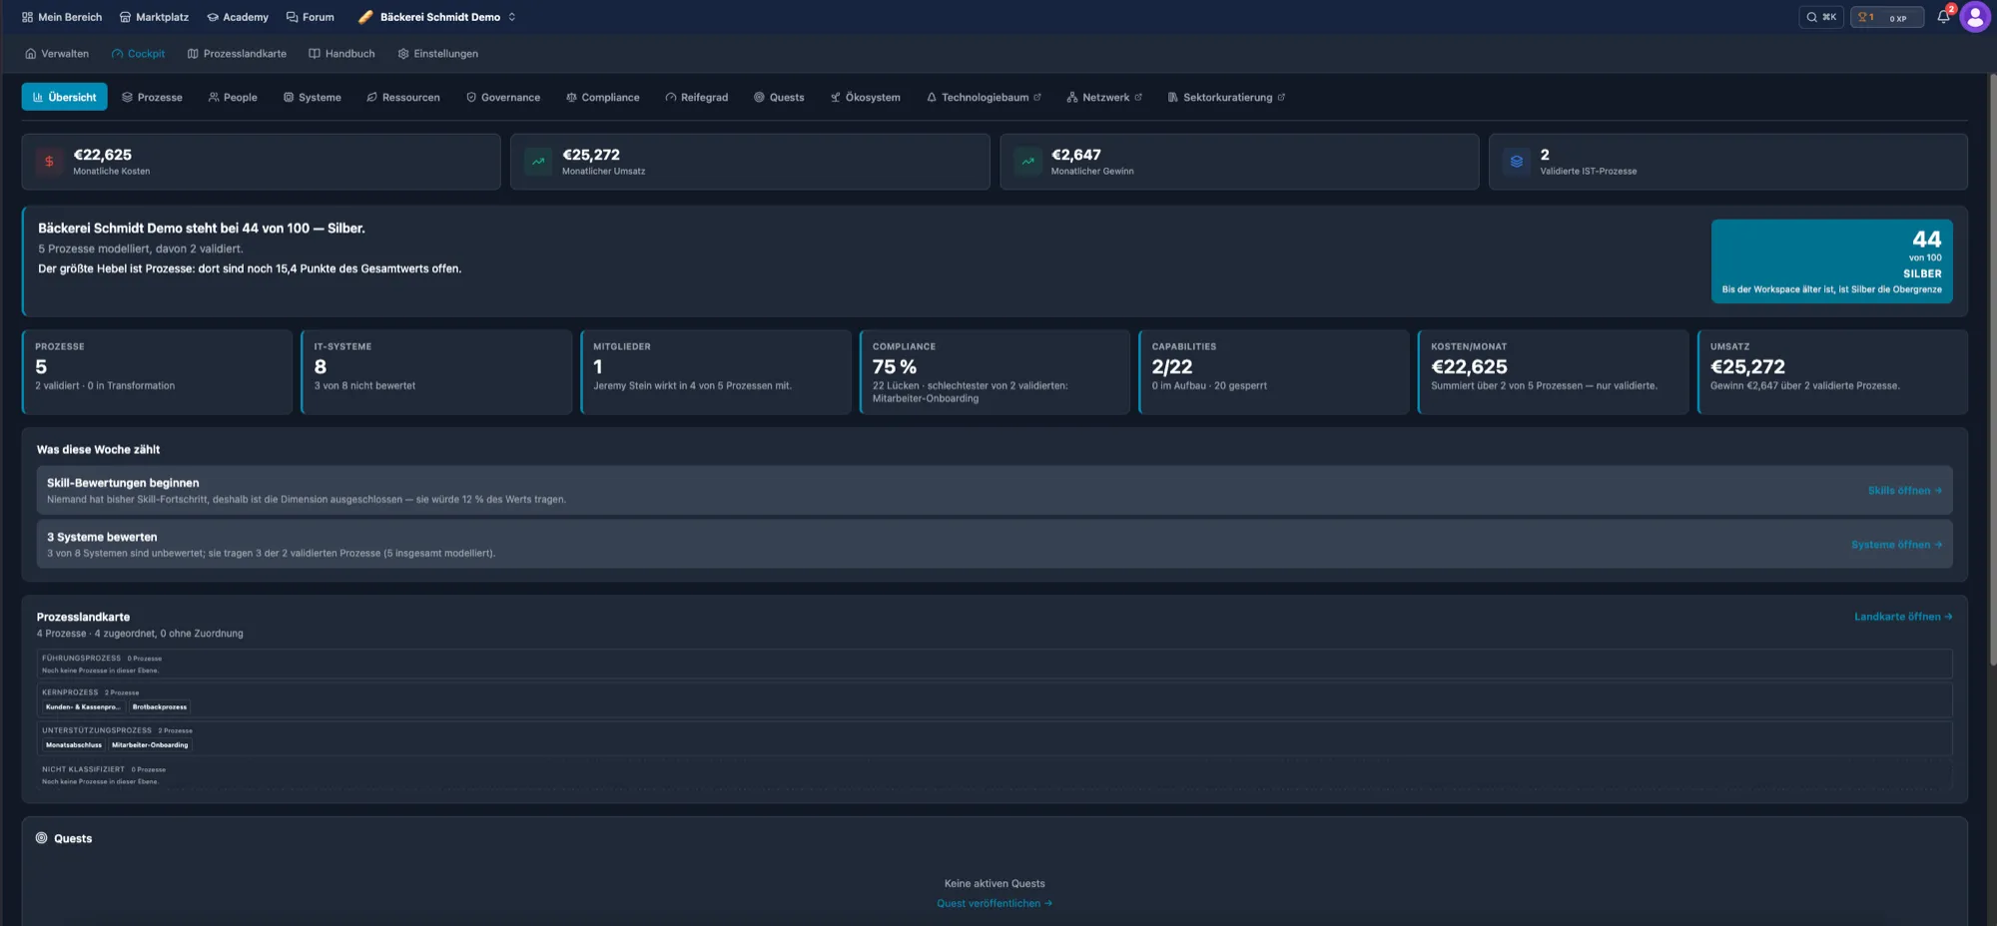Click the red notification count badge
The height and width of the screenshot is (926, 1997).
(1951, 9)
